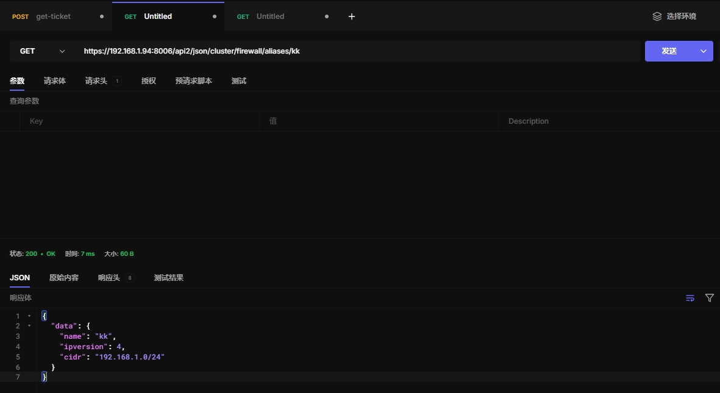Image resolution: width=720 pixels, height=393 pixels.
Task: Click the Key field in query parameters
Action: tap(140, 121)
